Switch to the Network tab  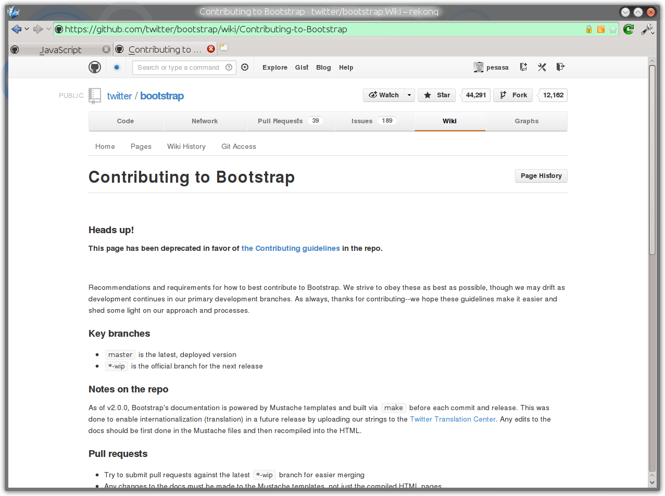click(x=205, y=121)
